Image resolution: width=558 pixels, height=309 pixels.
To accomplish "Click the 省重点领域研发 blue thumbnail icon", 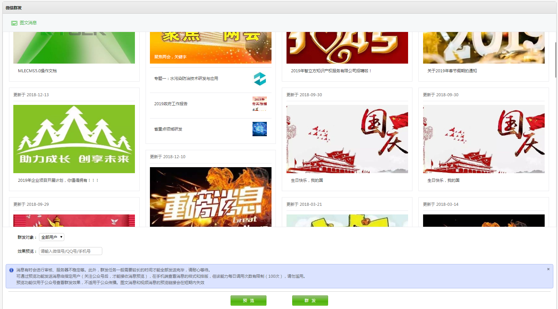I will coord(260,129).
